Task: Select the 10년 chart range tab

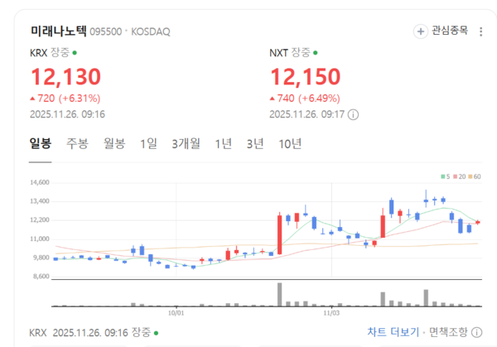Action: 290,143
